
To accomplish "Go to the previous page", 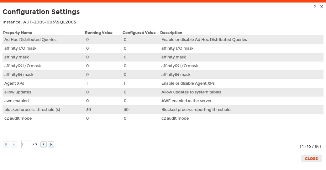I will [x=14, y=144].
